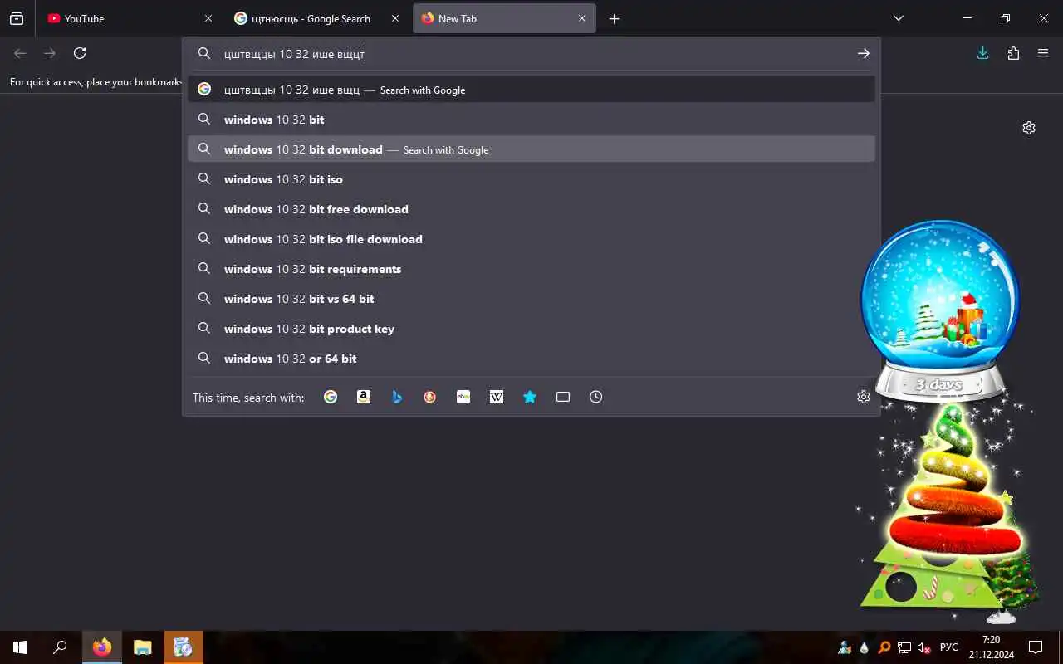Choose suggestion 'windows 10 32 bit'

point(531,120)
